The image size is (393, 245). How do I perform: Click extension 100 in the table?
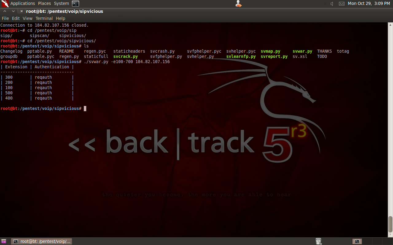click(9, 88)
